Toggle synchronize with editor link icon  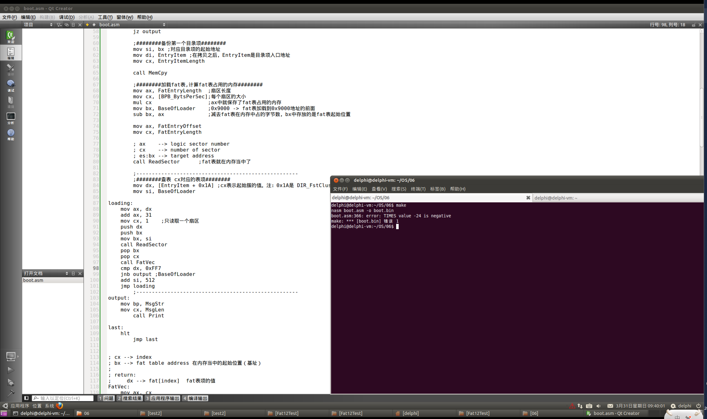click(x=66, y=25)
